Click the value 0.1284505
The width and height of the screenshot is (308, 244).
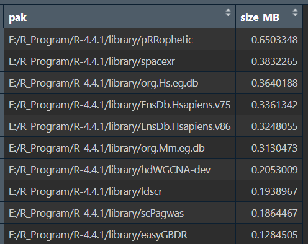(x=274, y=235)
